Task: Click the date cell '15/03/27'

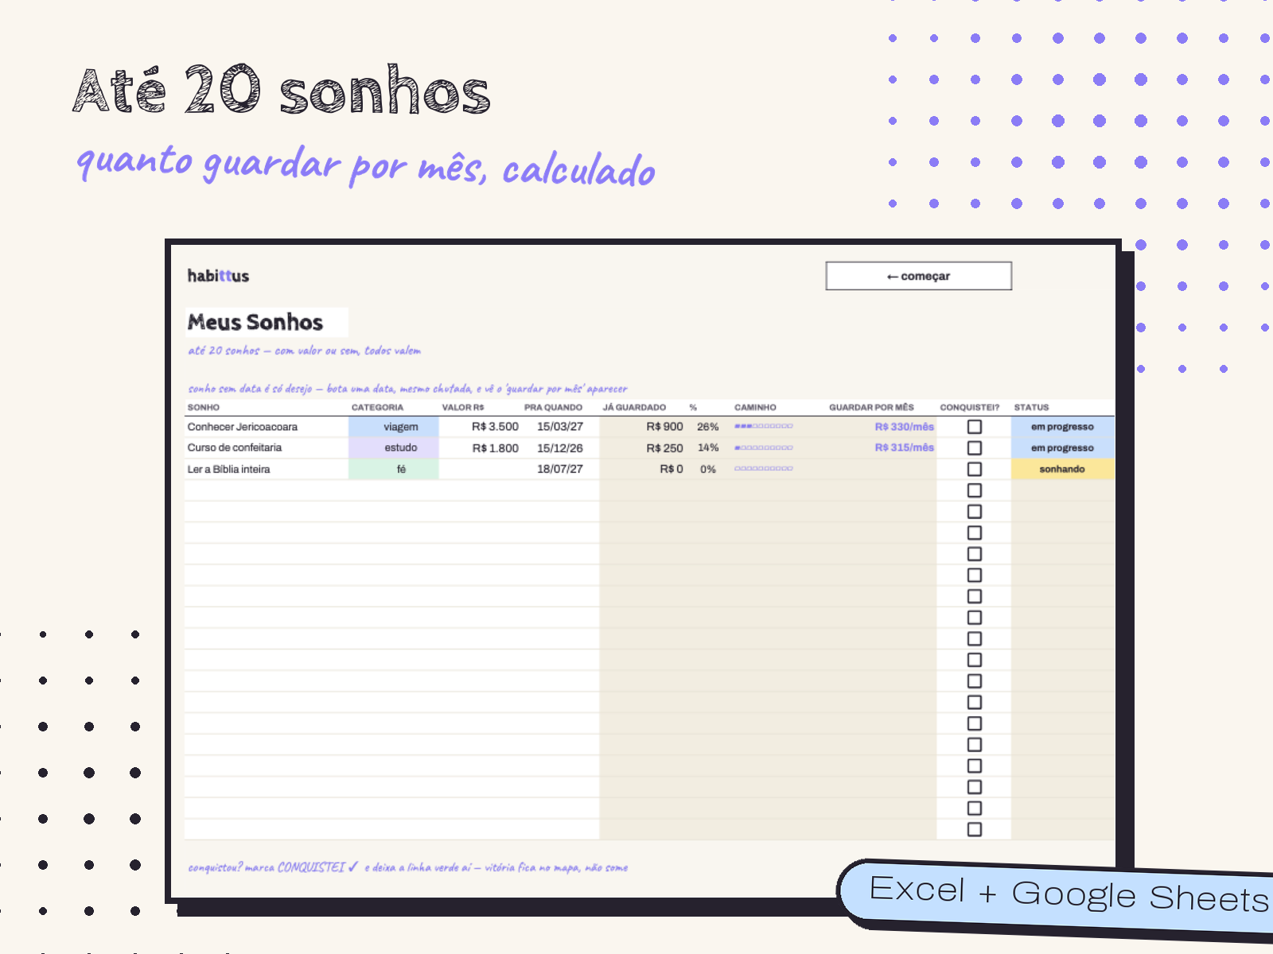Action: click(x=560, y=427)
